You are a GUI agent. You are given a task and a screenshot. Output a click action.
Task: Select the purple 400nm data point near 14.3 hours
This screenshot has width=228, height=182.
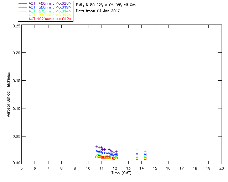click(x=145, y=151)
